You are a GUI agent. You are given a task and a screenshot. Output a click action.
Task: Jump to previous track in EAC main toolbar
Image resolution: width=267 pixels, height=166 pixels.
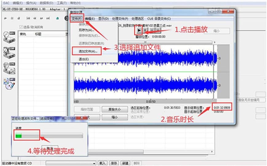(28, 18)
